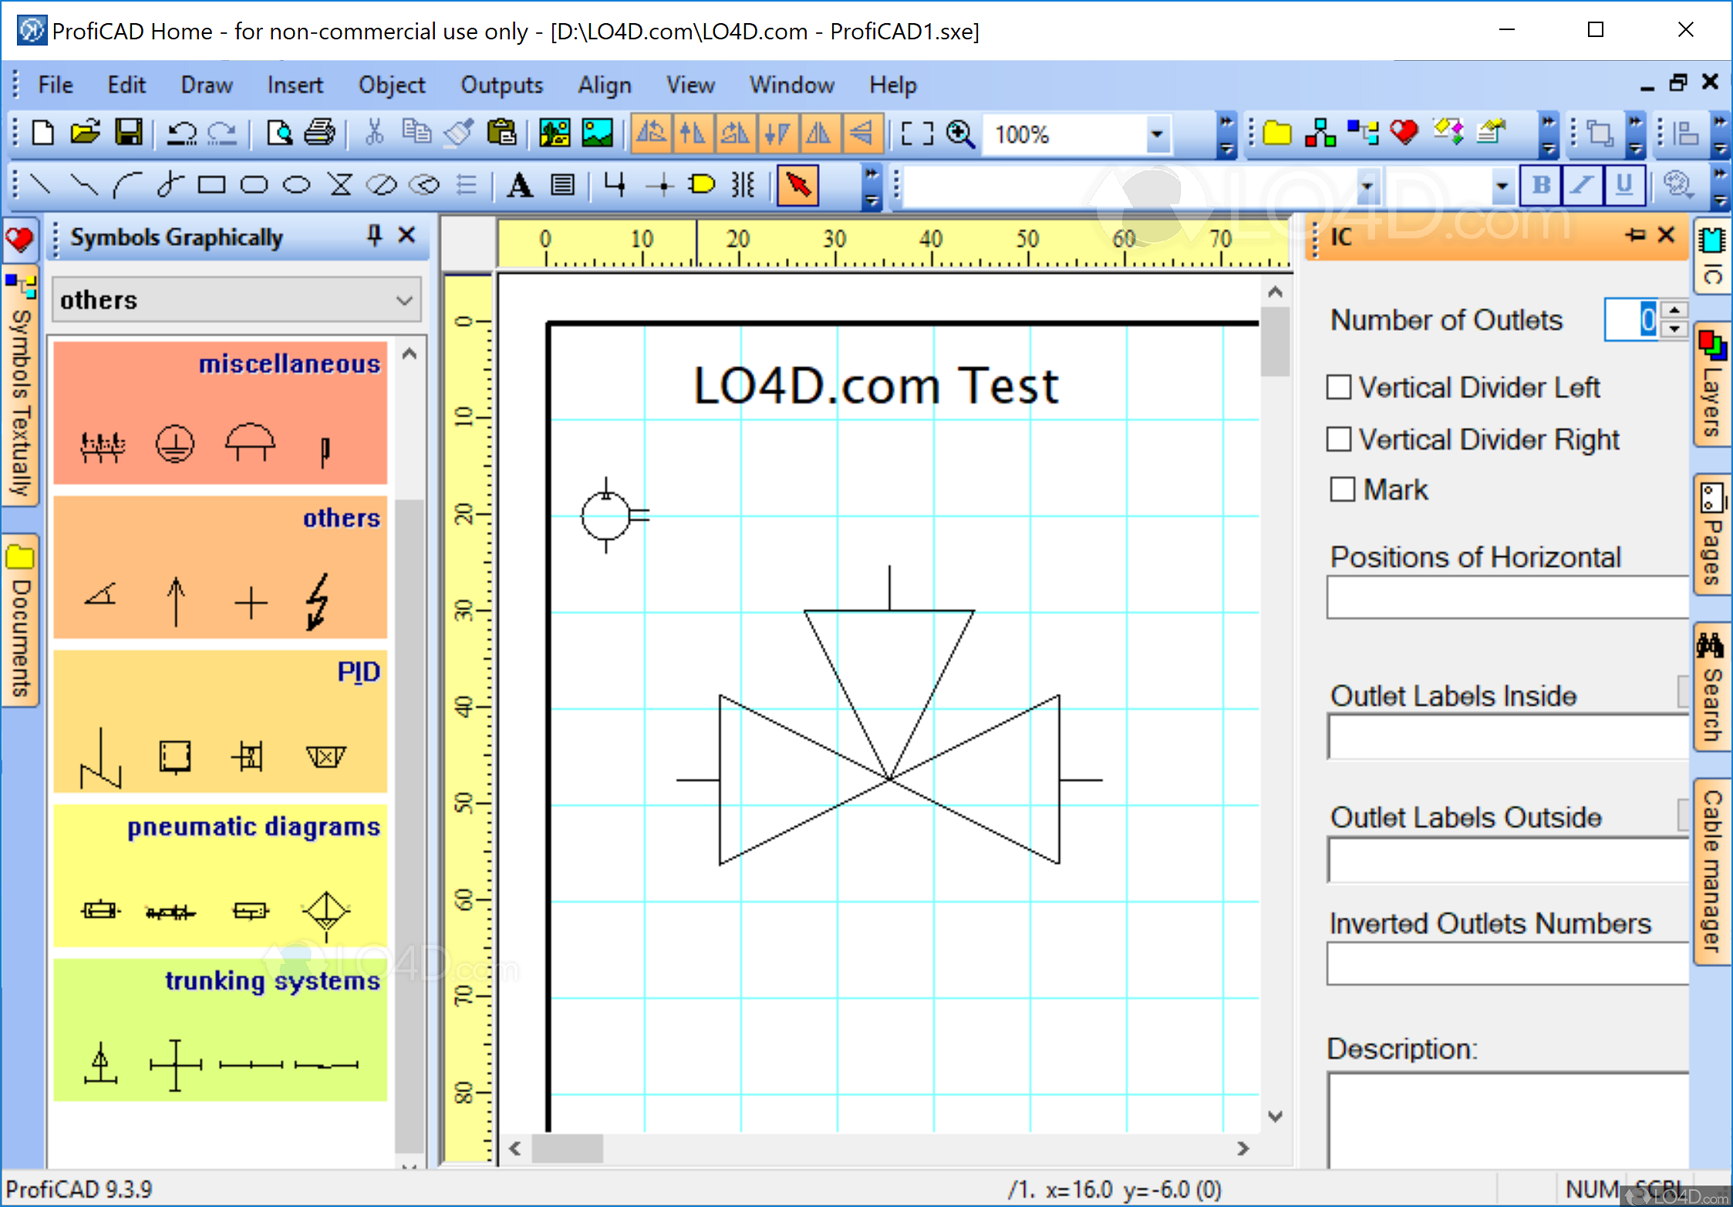Enable the Mark checkbox in IC panel
This screenshot has width=1733, height=1207.
coord(1342,489)
